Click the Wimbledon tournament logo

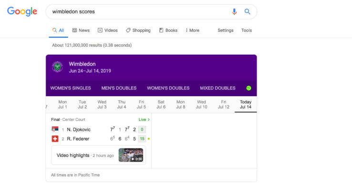[x=57, y=67]
